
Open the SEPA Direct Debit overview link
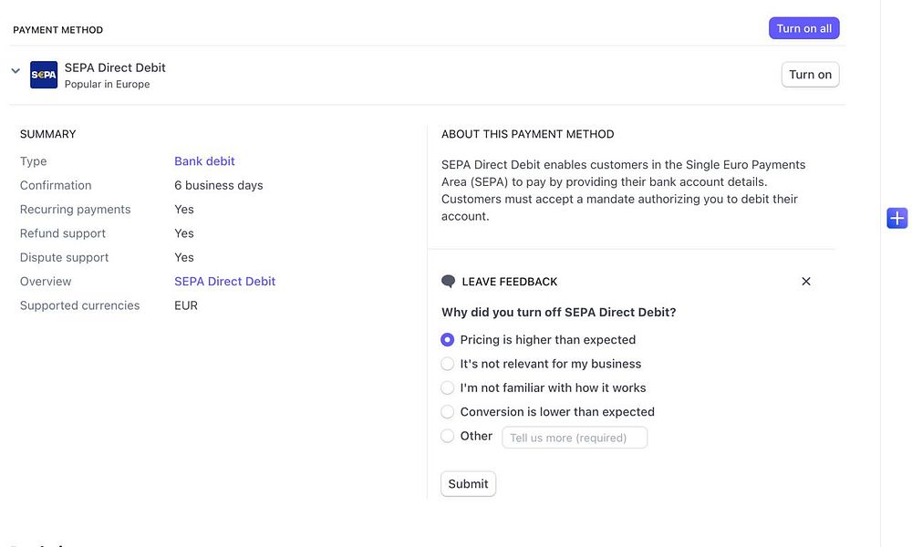coord(224,282)
